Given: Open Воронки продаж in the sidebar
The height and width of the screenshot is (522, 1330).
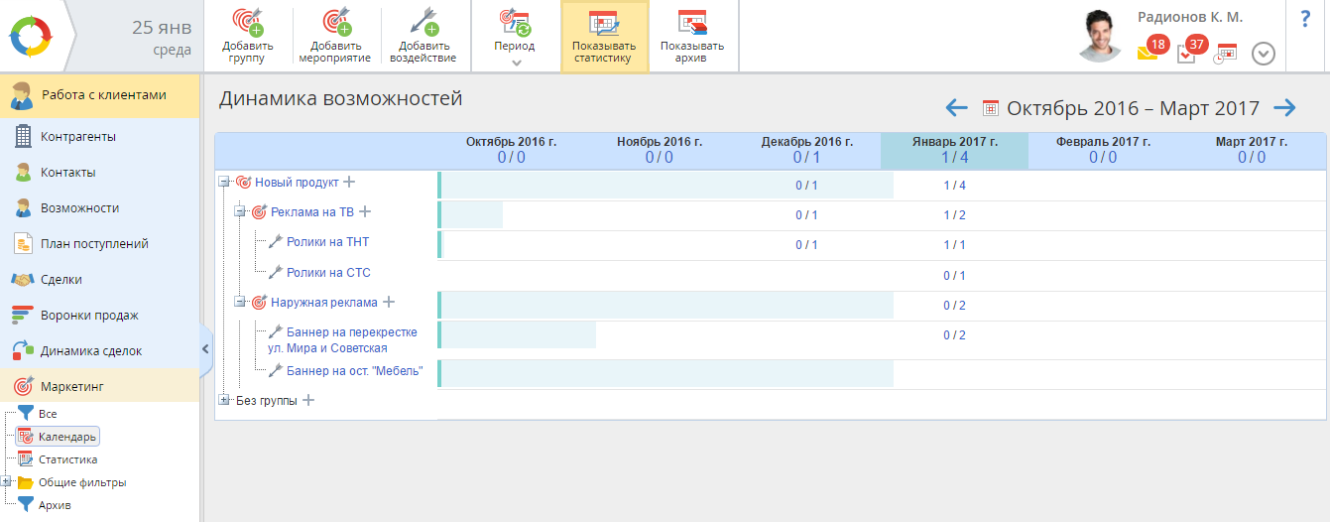Looking at the screenshot, I should click(x=88, y=316).
